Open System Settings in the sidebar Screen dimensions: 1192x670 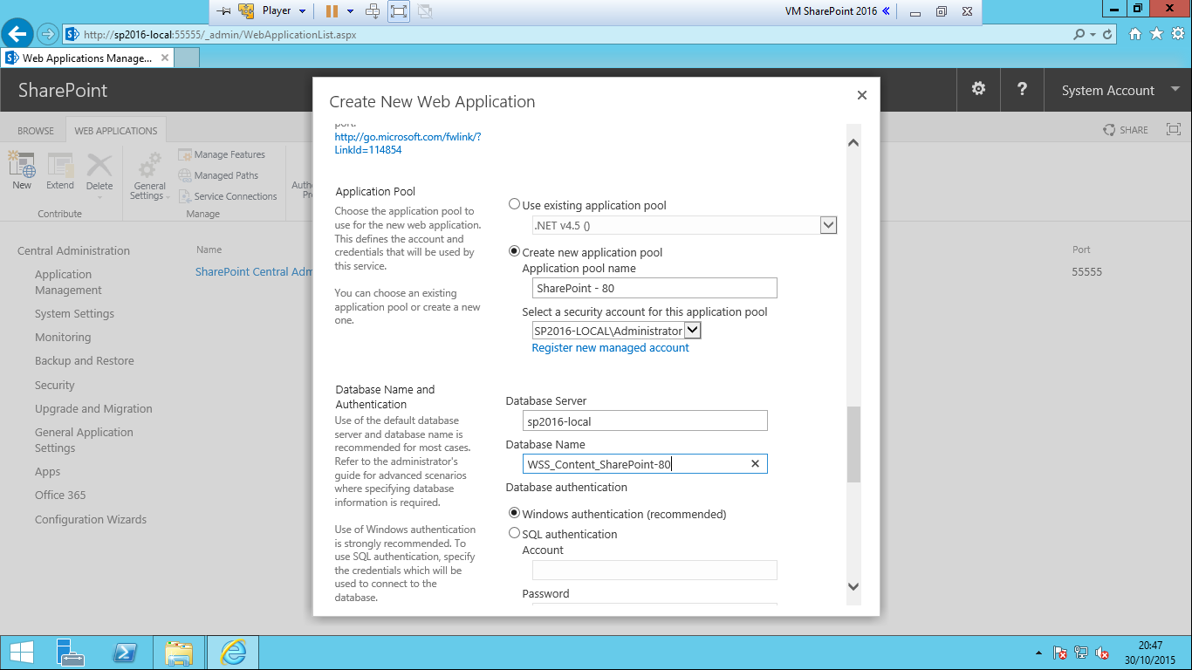pyautogui.click(x=74, y=313)
